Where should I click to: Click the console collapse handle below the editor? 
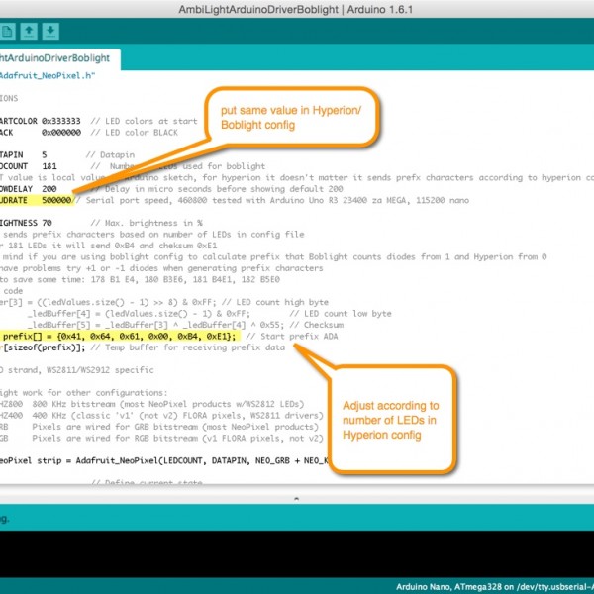(x=297, y=499)
